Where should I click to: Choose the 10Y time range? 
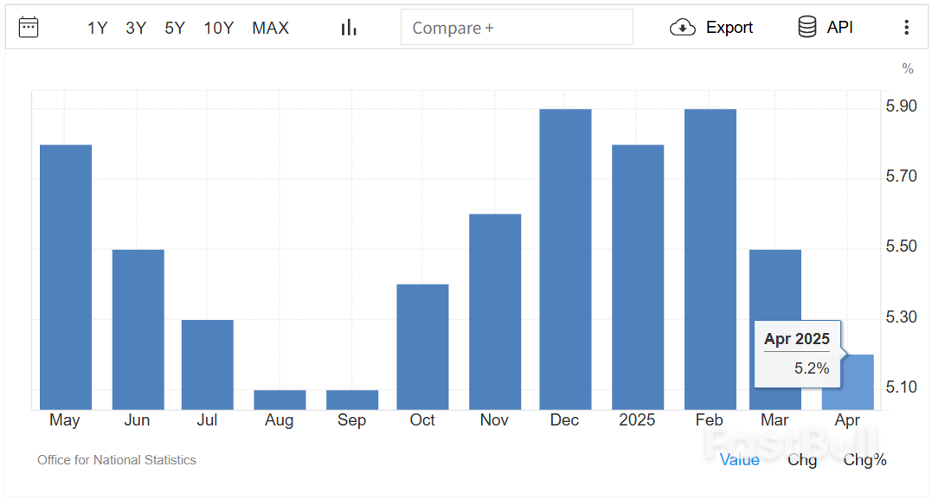click(x=219, y=28)
